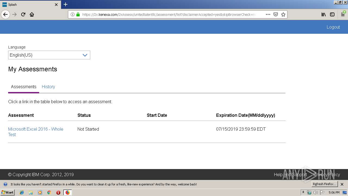The height and width of the screenshot is (196, 348).
Task: Open the Privacy Policy footer link
Action: click(327, 174)
